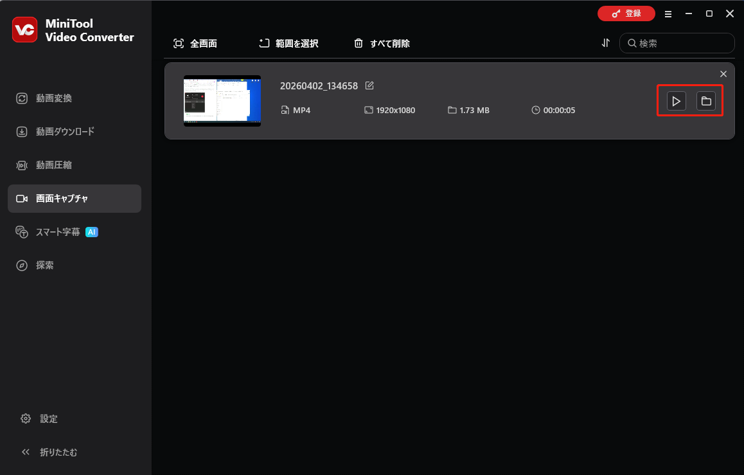Open the hamburger menu
The width and height of the screenshot is (744, 475).
[x=668, y=13]
